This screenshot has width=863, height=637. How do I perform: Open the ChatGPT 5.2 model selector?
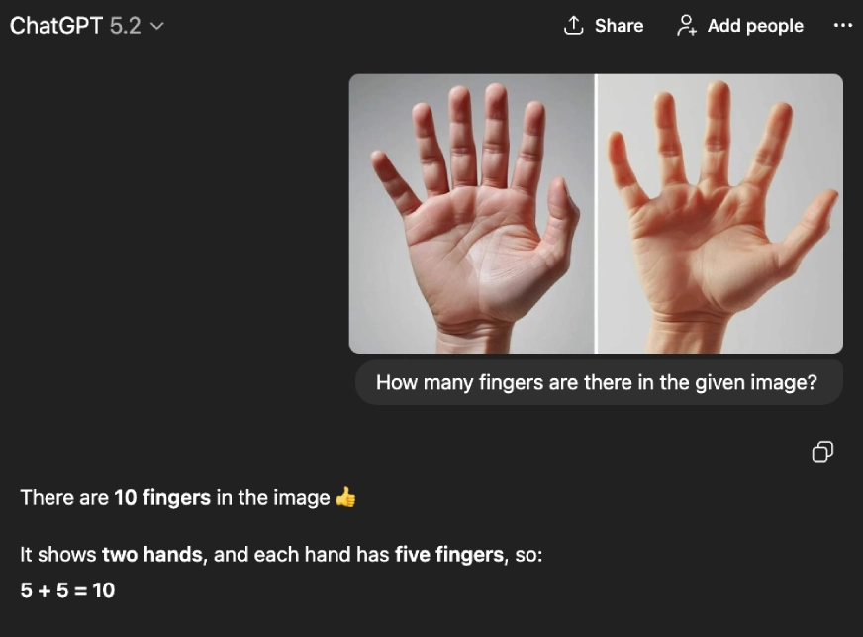[x=87, y=26]
